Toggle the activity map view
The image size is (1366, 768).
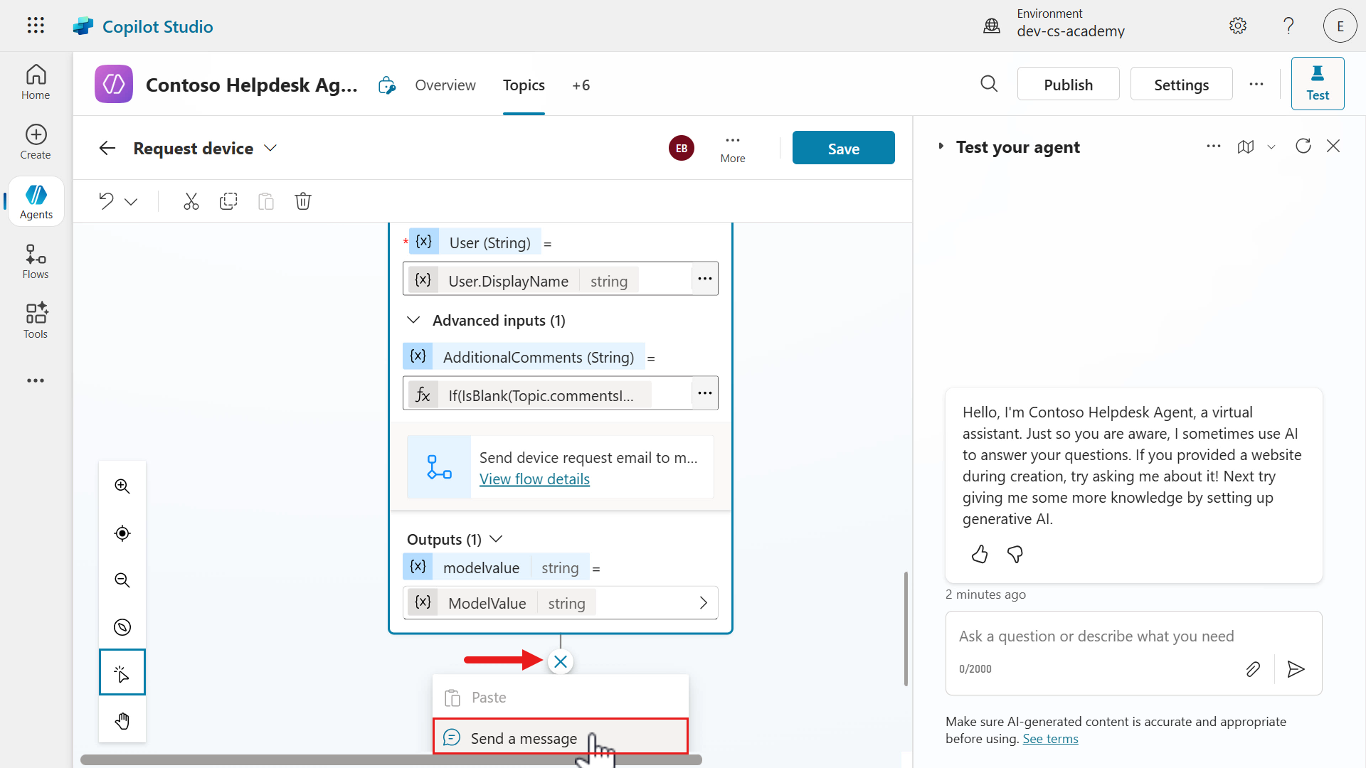(1246, 146)
